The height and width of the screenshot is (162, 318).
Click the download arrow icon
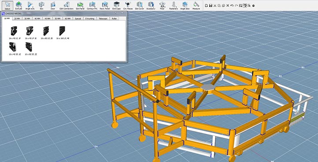tap(253, 6)
